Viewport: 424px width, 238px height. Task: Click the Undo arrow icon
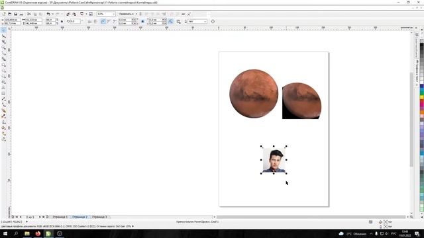[x=48, y=14]
